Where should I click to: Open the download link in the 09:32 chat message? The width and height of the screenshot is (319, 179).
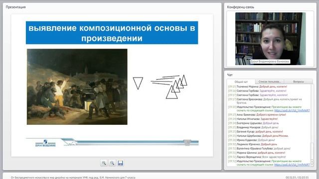292,165
